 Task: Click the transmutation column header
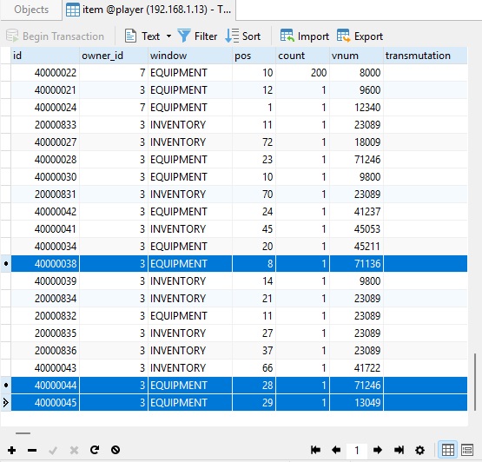point(426,56)
